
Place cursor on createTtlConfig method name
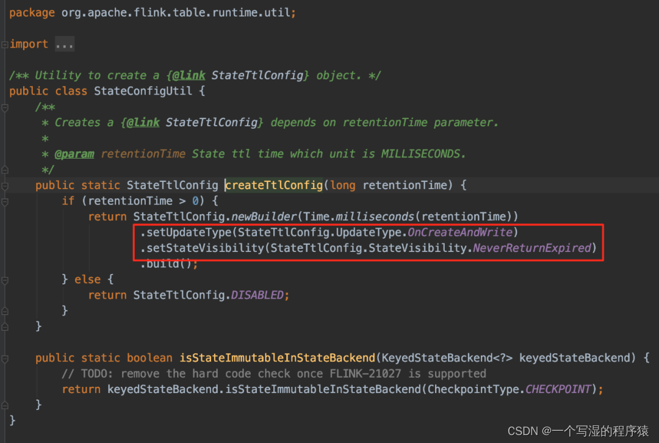274,185
